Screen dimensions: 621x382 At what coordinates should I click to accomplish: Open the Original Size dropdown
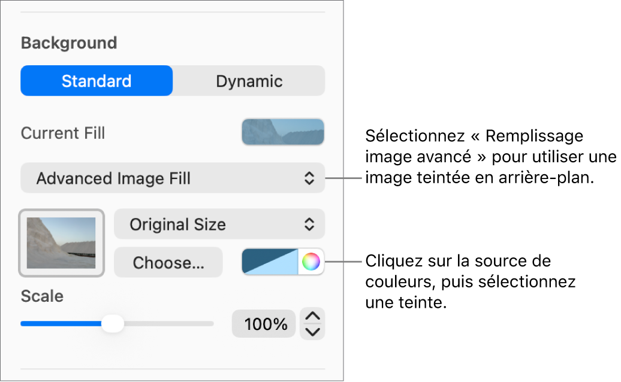[219, 224]
